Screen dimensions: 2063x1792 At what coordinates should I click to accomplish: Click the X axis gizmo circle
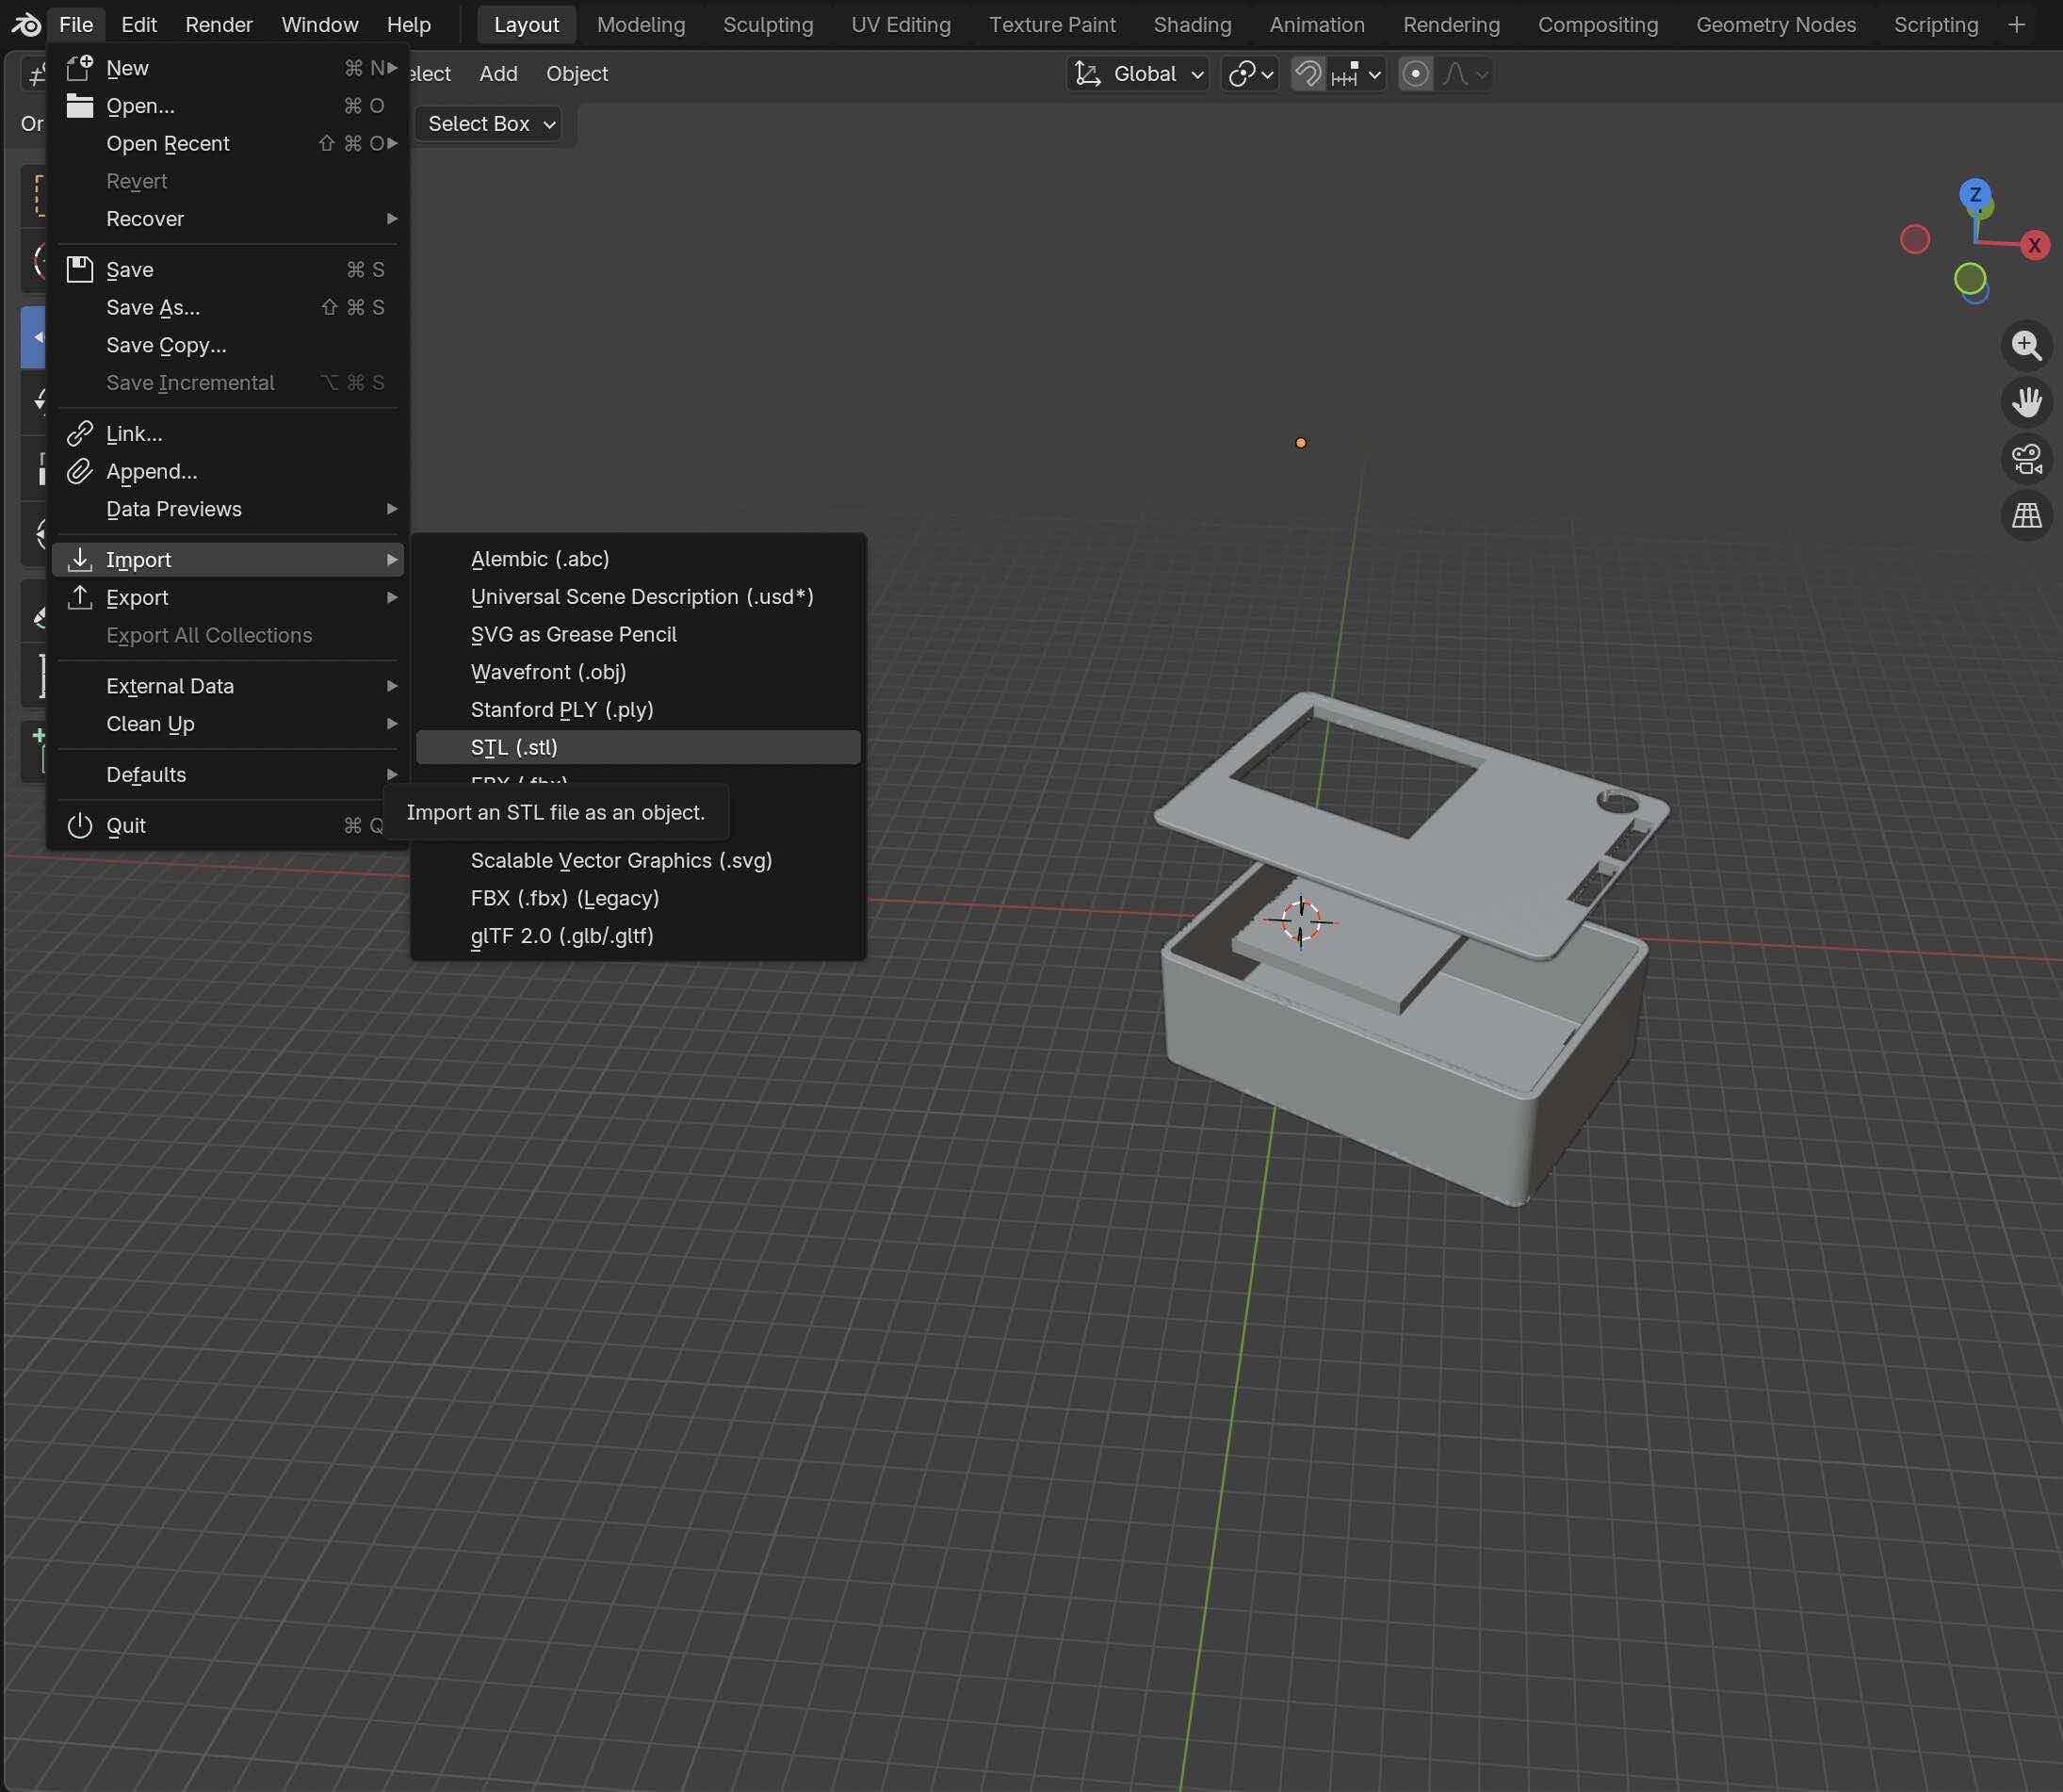2034,245
